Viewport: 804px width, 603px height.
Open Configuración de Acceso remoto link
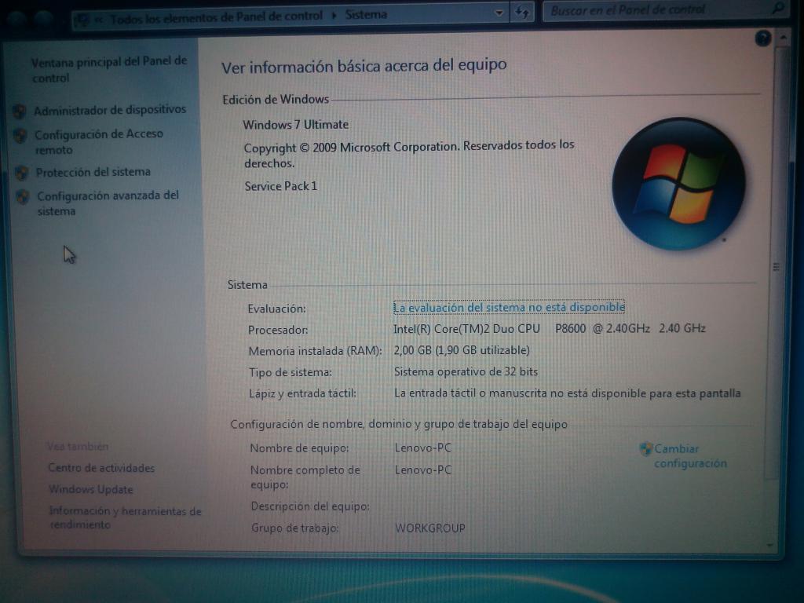click(x=98, y=142)
